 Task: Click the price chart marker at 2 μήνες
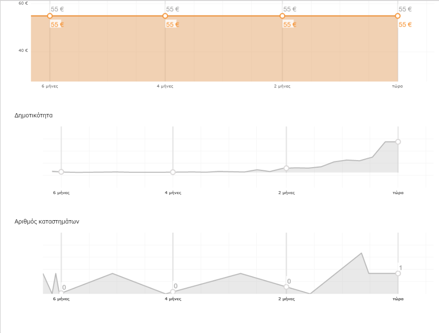point(283,16)
